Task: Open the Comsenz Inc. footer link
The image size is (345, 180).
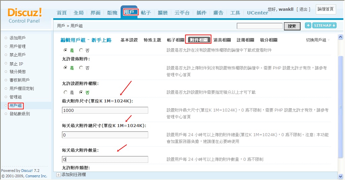Action: pos(36,176)
